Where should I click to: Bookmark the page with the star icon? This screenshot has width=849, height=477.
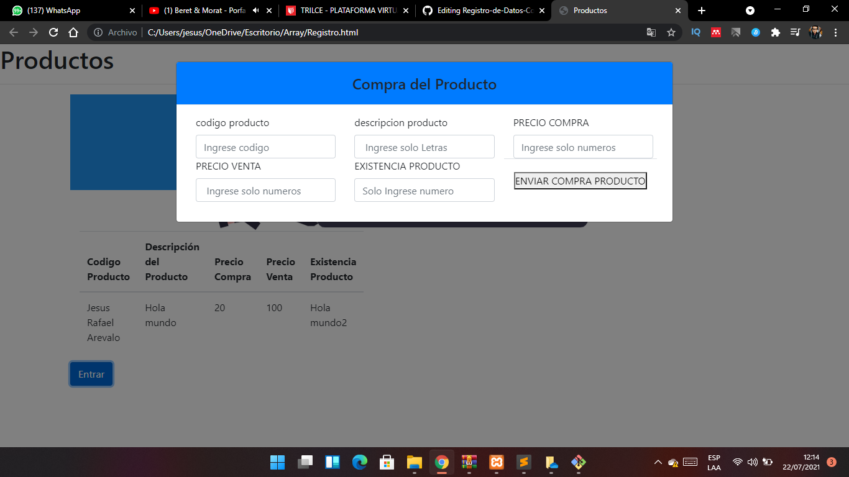click(671, 32)
